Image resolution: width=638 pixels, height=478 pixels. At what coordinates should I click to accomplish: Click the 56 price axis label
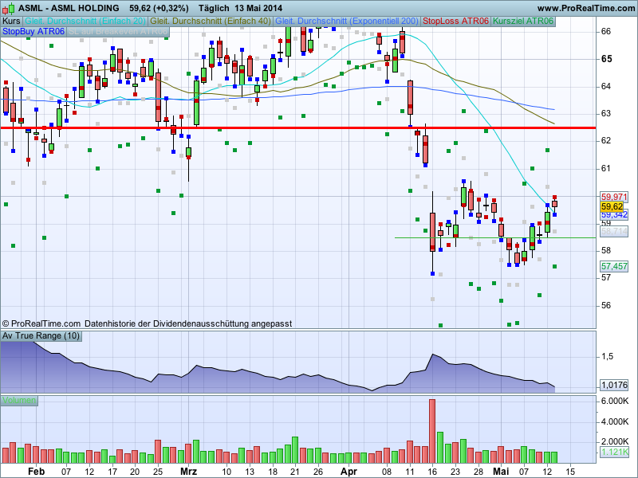coord(606,305)
